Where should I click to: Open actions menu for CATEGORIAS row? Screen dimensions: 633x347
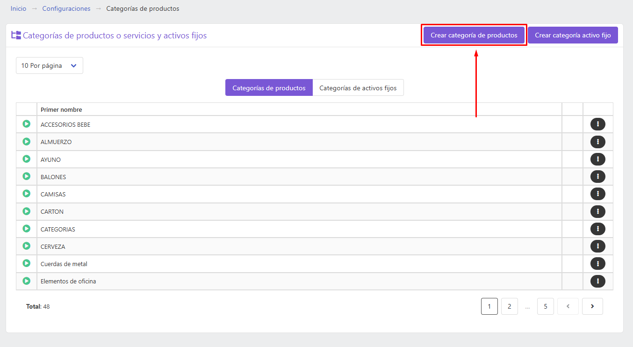[598, 229]
